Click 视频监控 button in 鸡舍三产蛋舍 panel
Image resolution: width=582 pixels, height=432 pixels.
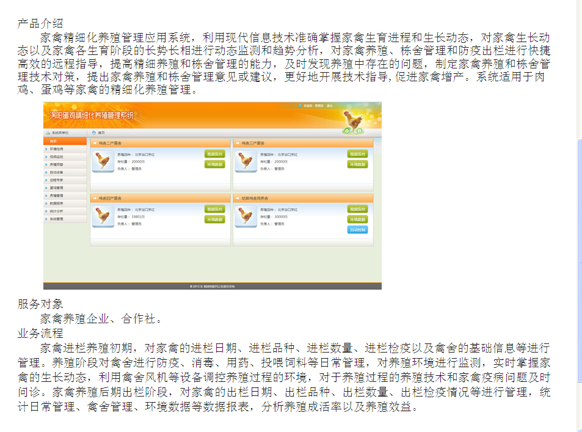357,154
